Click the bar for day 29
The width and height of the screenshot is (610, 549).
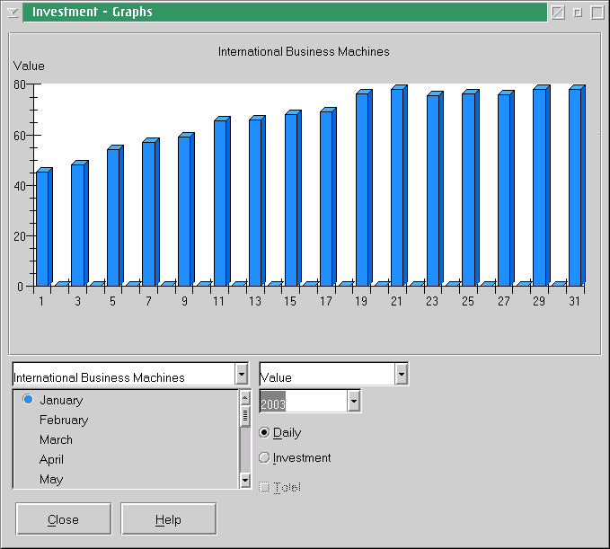[541, 186]
